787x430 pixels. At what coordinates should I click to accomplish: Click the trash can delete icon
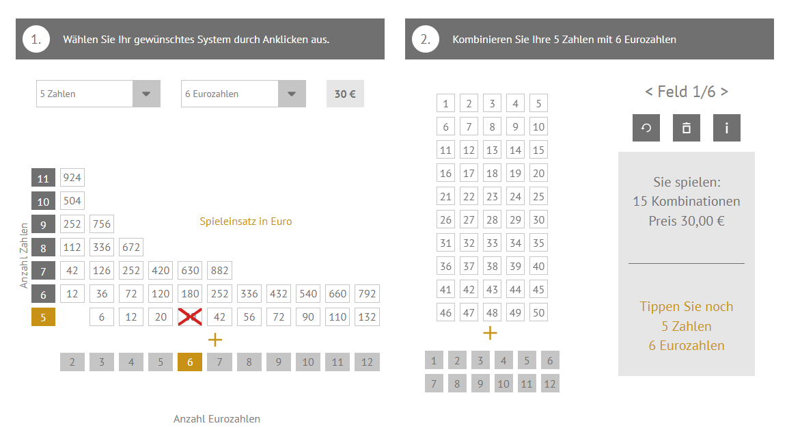coord(686,128)
